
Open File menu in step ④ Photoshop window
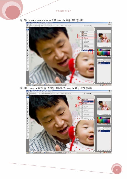point(29,24)
